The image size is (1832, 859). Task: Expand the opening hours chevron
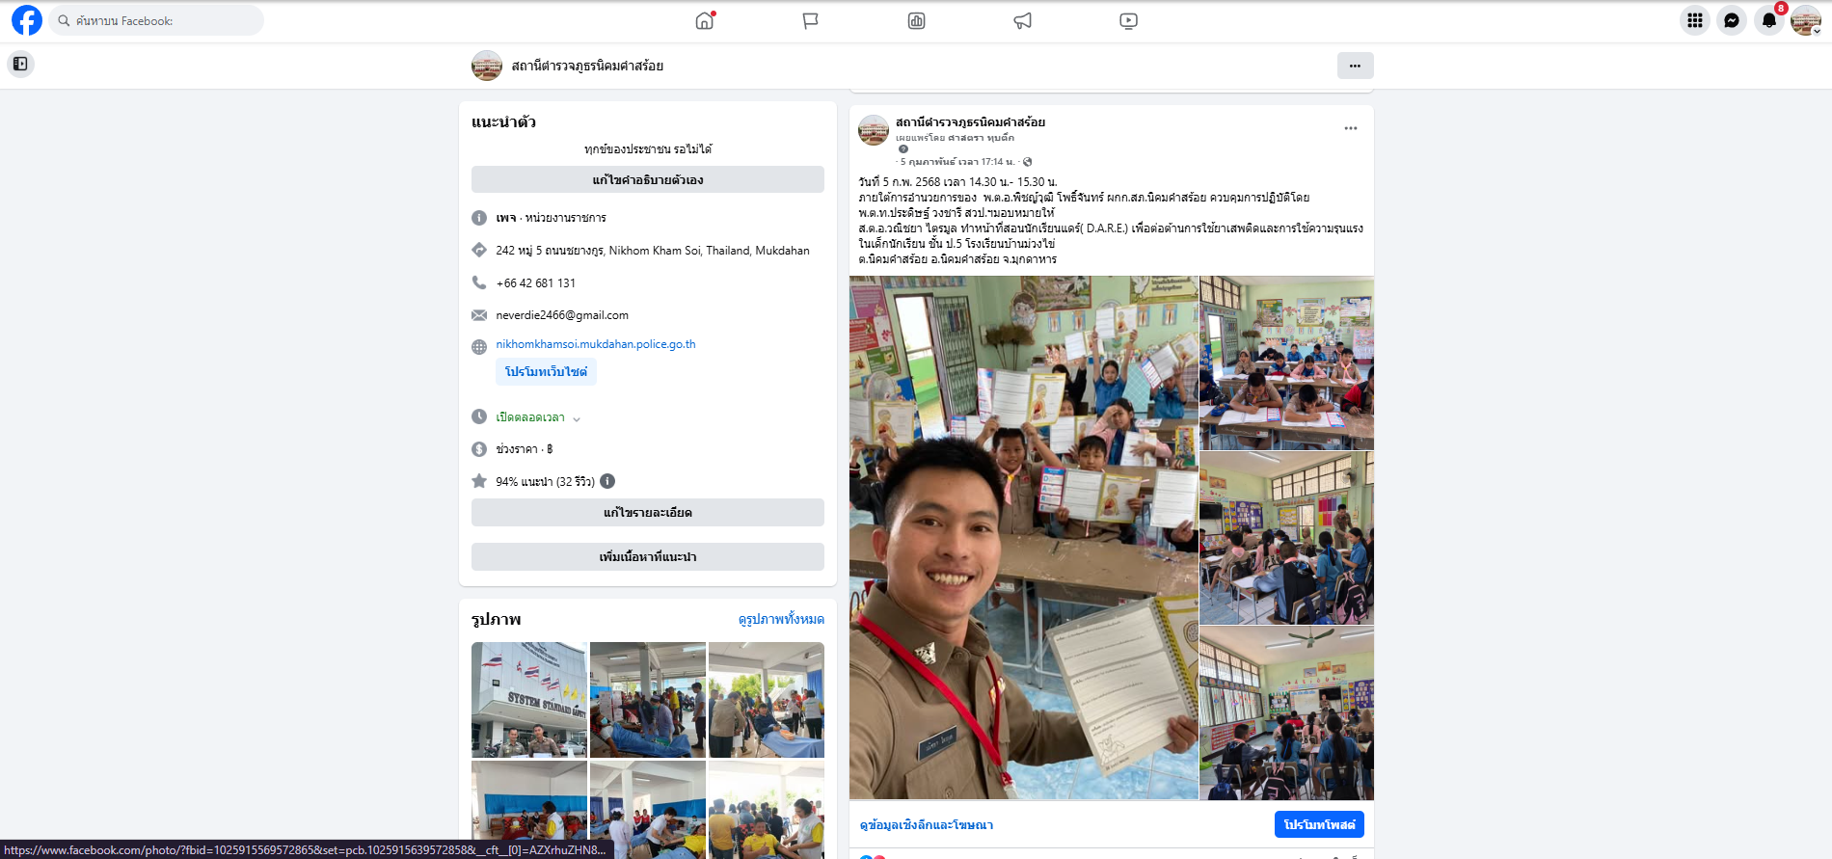(577, 418)
